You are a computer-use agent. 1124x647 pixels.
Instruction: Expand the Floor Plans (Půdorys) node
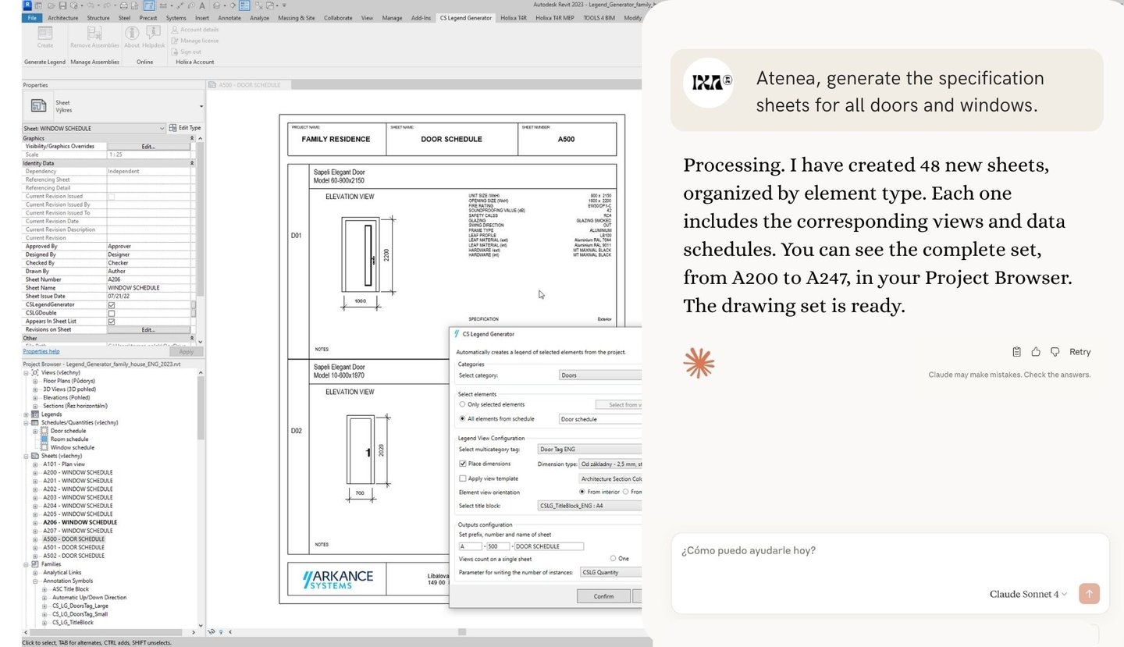click(x=35, y=381)
